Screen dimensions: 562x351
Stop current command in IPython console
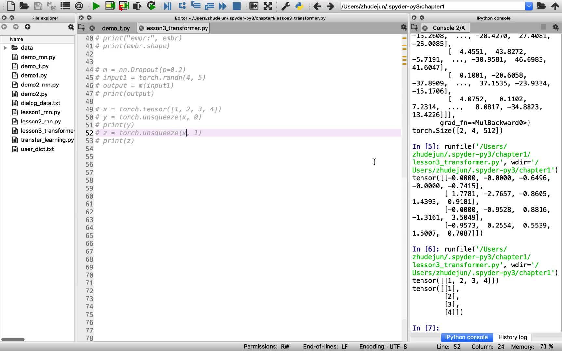click(543, 27)
